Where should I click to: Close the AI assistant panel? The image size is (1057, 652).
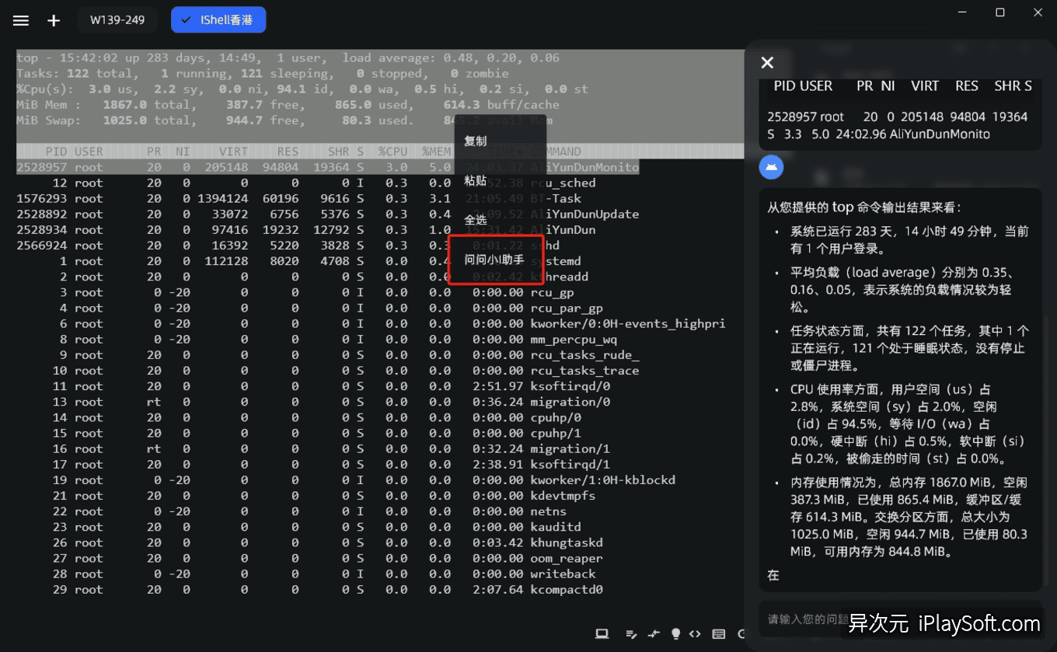(768, 62)
